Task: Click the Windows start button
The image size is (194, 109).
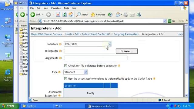Action: point(9,106)
